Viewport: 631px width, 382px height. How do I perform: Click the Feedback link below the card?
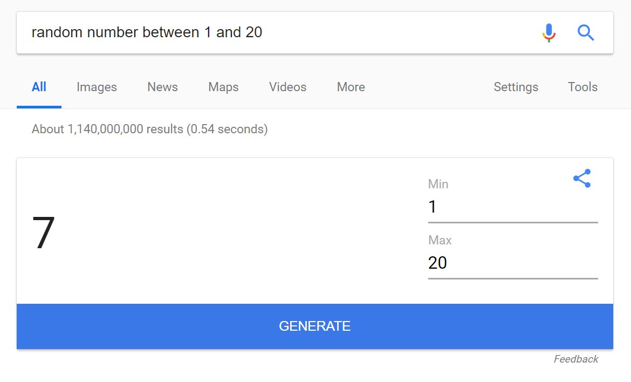pyautogui.click(x=575, y=359)
